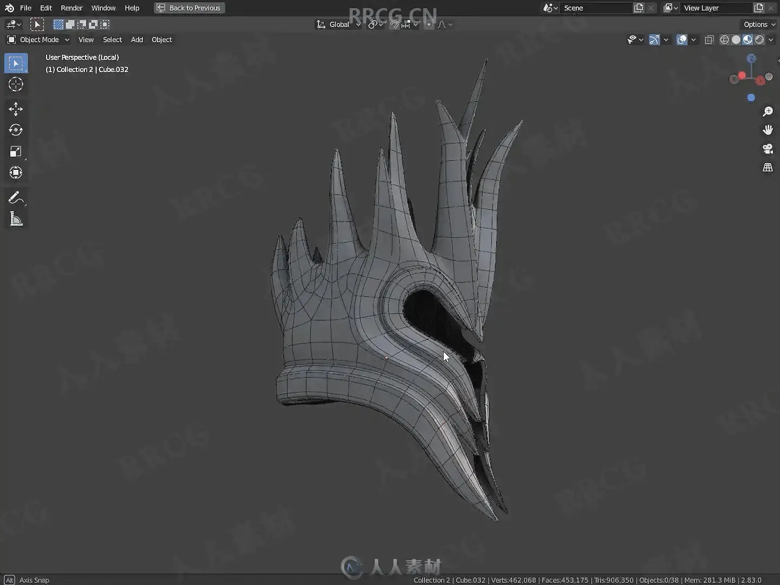Toggle the snap magnet icon
The height and width of the screenshot is (585, 780).
395,24
